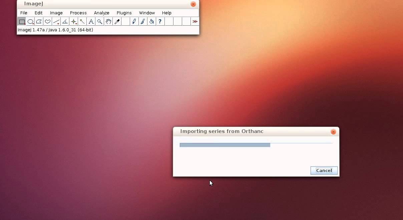Open the Edit menu
This screenshot has height=220, width=403.
tap(39, 13)
